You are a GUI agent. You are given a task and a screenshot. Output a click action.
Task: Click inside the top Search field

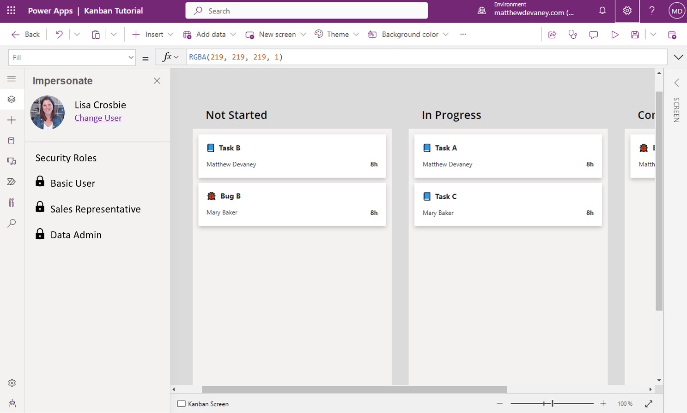tap(306, 11)
